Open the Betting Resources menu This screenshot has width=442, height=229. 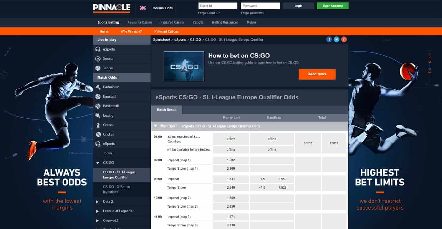pos(225,22)
